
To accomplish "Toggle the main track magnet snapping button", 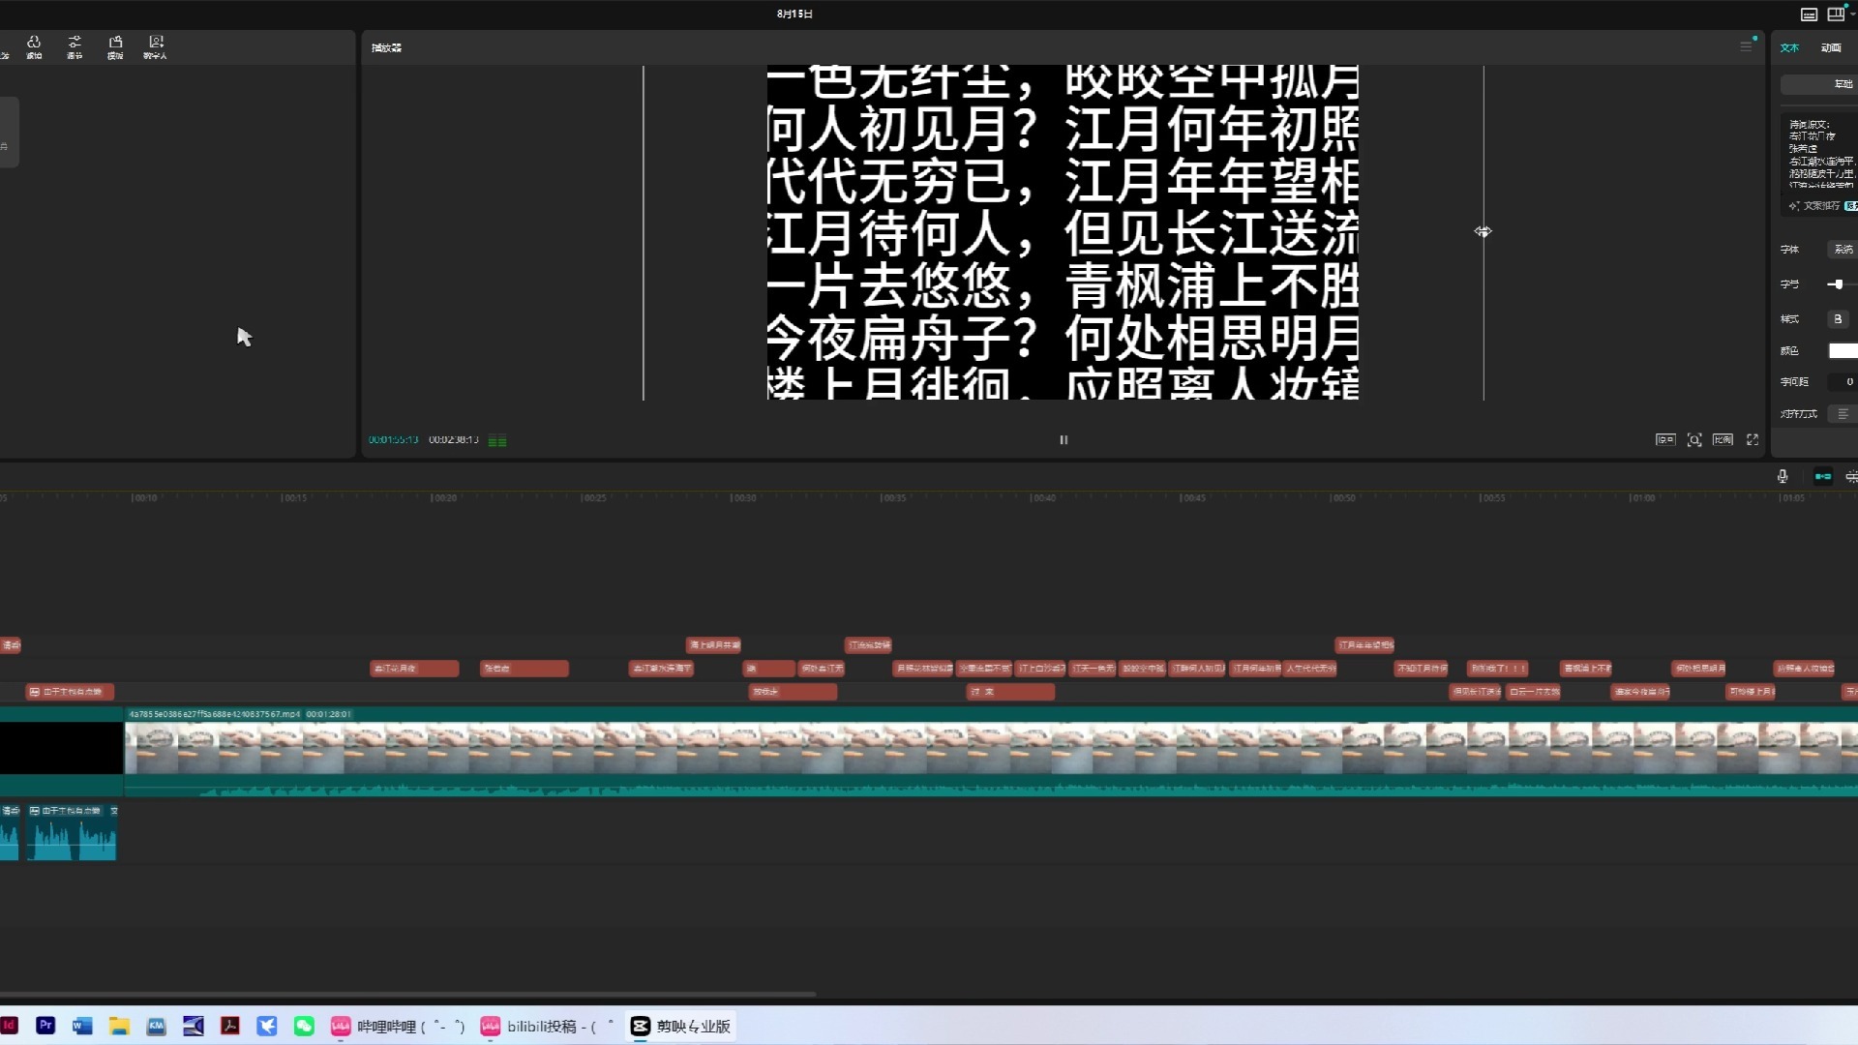I will click(x=1823, y=476).
